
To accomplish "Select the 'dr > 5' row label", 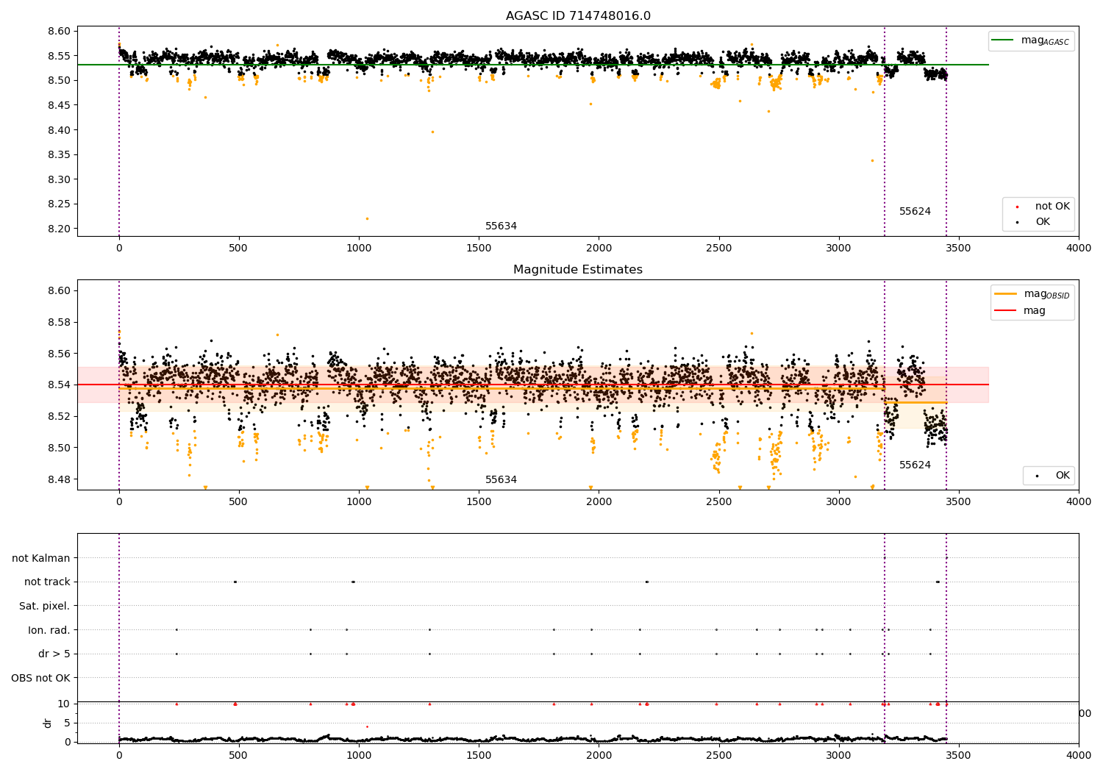I will [x=54, y=654].
